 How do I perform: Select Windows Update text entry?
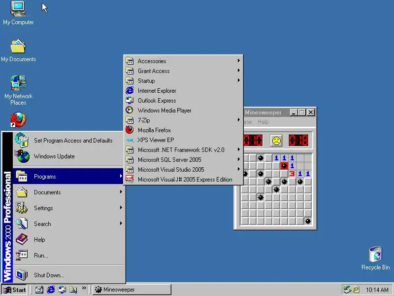(54, 156)
